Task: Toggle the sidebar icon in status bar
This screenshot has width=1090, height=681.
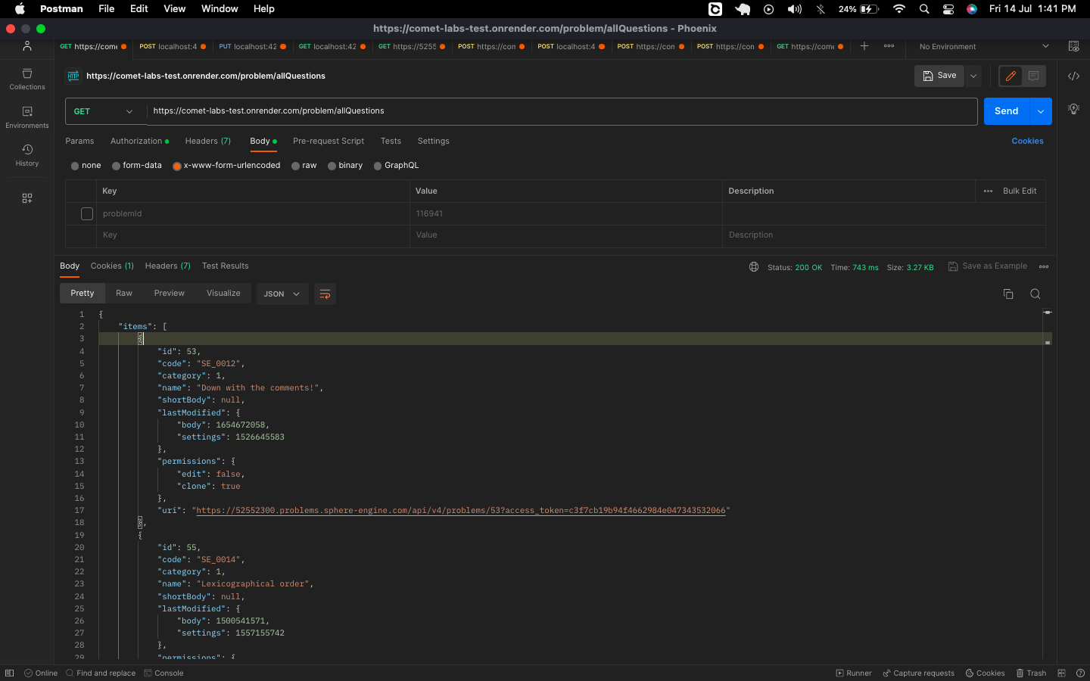Action: (9, 673)
